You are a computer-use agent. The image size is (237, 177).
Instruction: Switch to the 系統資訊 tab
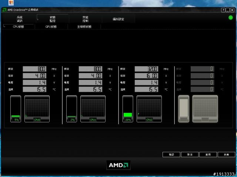20,19
